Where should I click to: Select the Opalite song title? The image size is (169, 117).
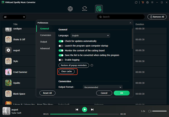point(17,83)
